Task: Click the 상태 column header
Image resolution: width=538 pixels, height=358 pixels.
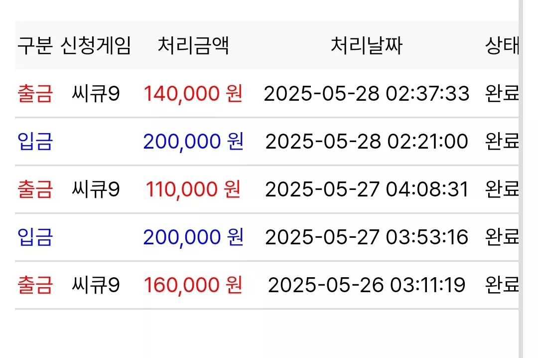Action: (x=502, y=45)
